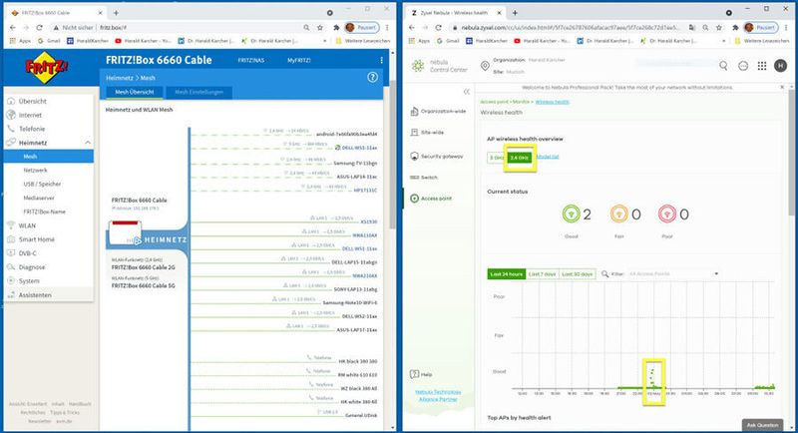The height and width of the screenshot is (433, 798).
Task: Open extensions puzzle icon in FRITZ!Box window
Action: 336,28
